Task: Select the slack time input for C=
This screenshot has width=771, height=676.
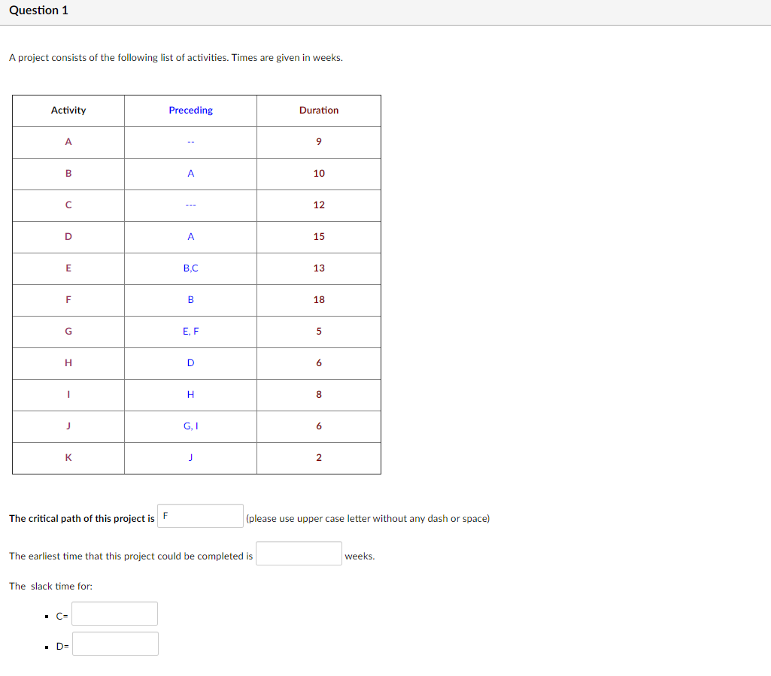Action: (x=114, y=614)
